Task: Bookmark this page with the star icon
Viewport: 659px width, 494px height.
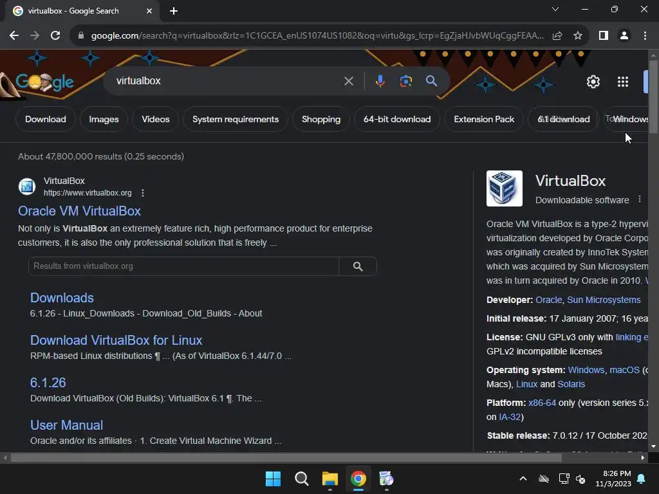Action: (578, 36)
